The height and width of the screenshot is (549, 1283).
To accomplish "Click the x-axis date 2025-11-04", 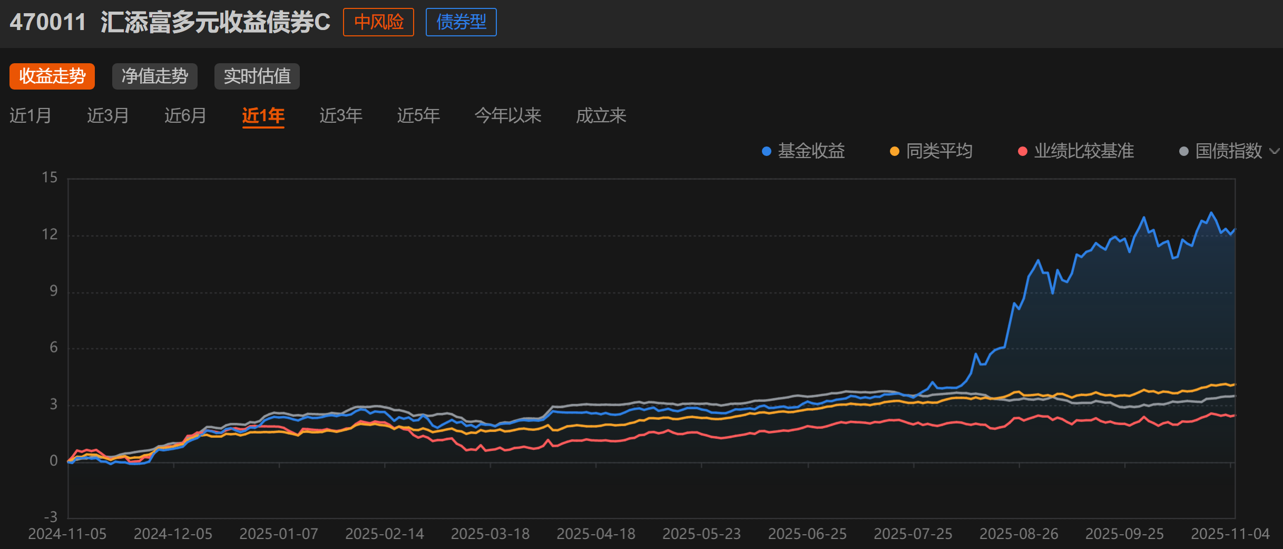I will (1230, 534).
